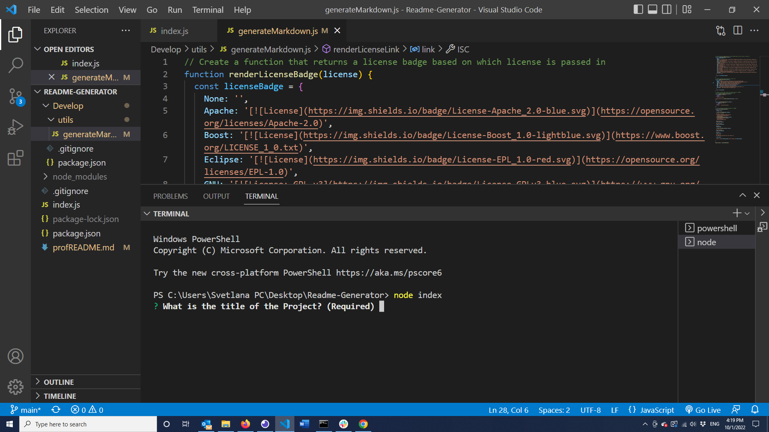Image resolution: width=769 pixels, height=432 pixels.
Task: Open the feedback icon in status bar
Action: coord(736,410)
